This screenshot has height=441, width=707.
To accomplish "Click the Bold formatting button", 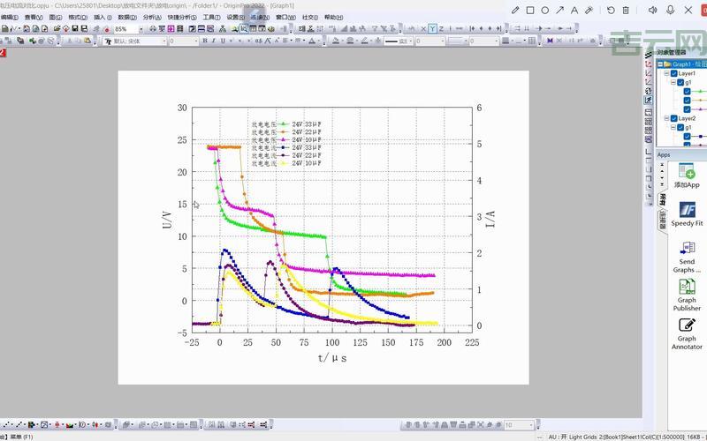I will (203, 41).
